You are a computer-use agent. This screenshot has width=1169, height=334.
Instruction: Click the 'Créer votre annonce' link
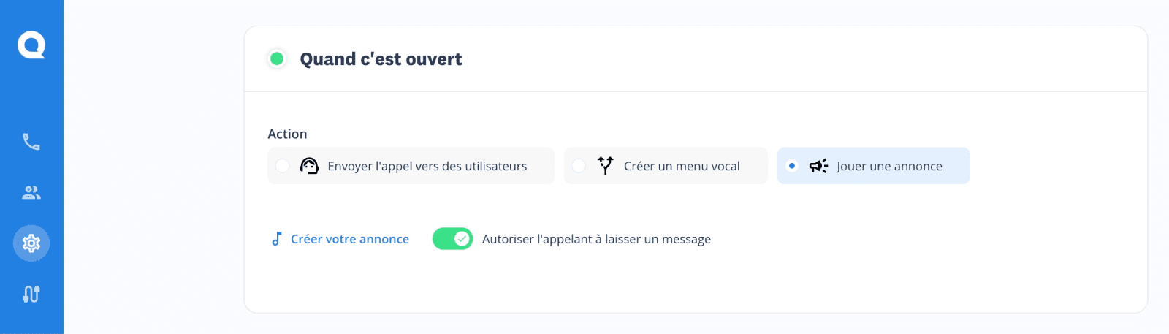coord(349,239)
